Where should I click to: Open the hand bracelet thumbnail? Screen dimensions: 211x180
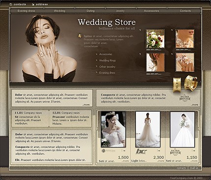point(185,62)
